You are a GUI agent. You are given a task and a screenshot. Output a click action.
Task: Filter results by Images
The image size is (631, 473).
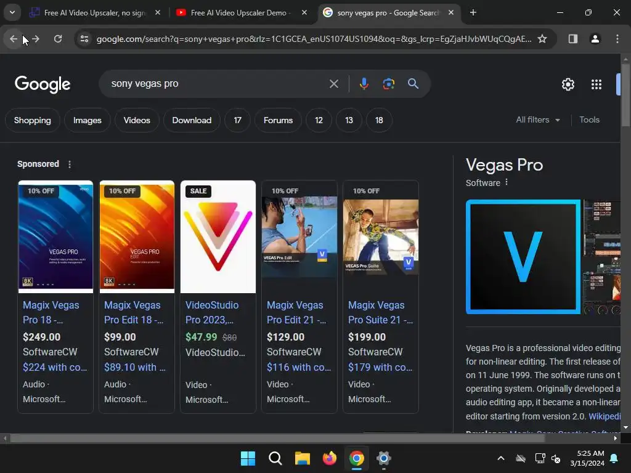88,120
